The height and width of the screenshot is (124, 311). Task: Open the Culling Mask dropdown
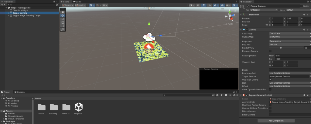pyautogui.click(x=290, y=37)
